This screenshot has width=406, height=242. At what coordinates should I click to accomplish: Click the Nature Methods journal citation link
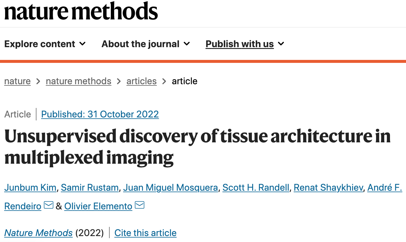[x=39, y=233]
